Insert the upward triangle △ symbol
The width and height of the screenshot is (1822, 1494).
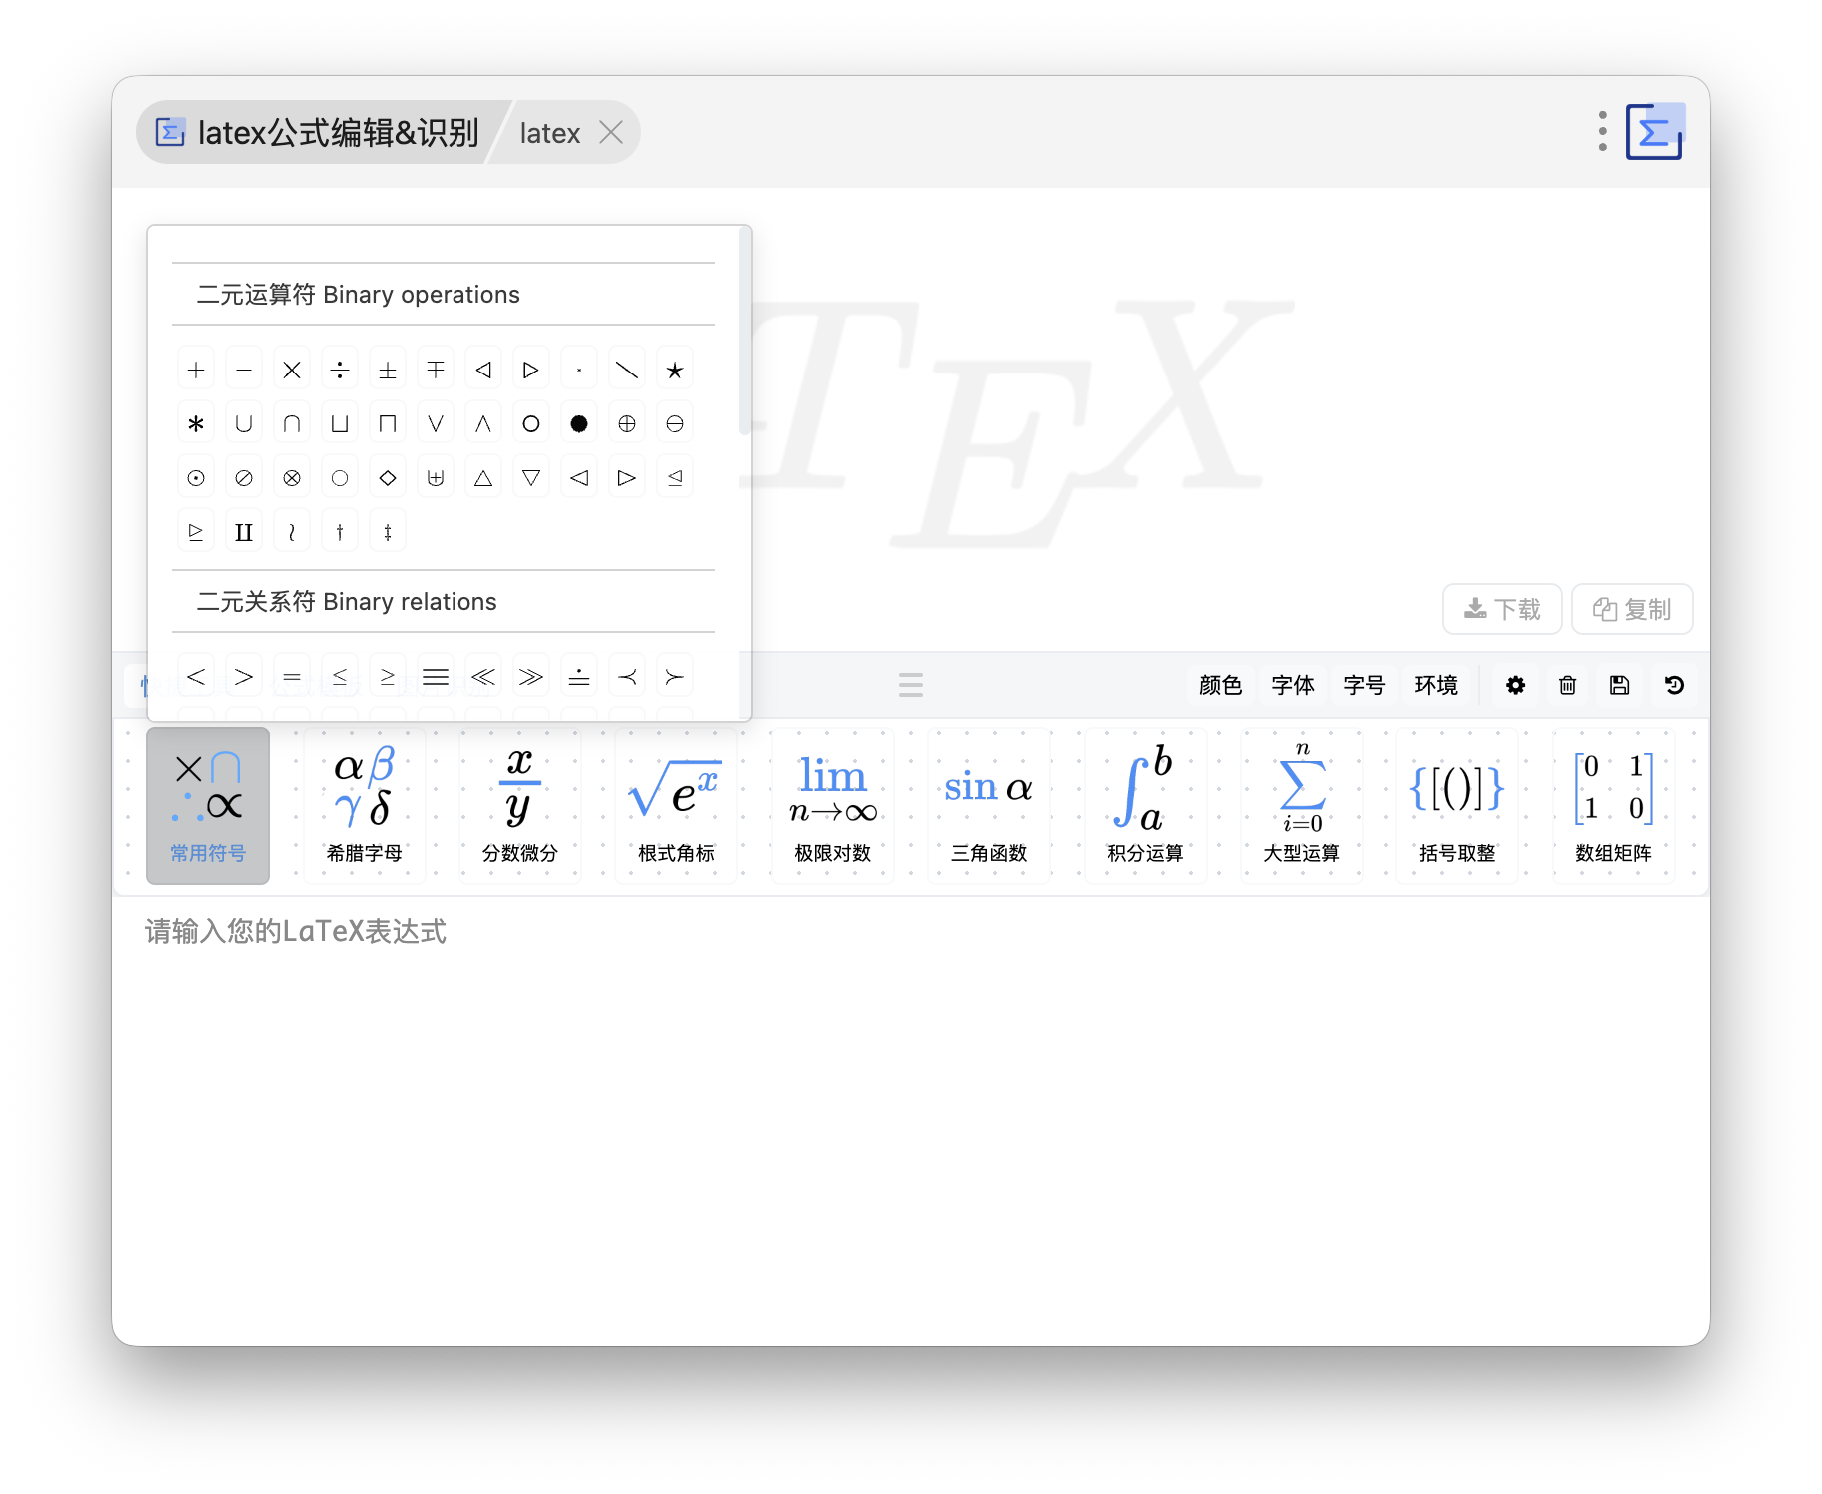483,478
